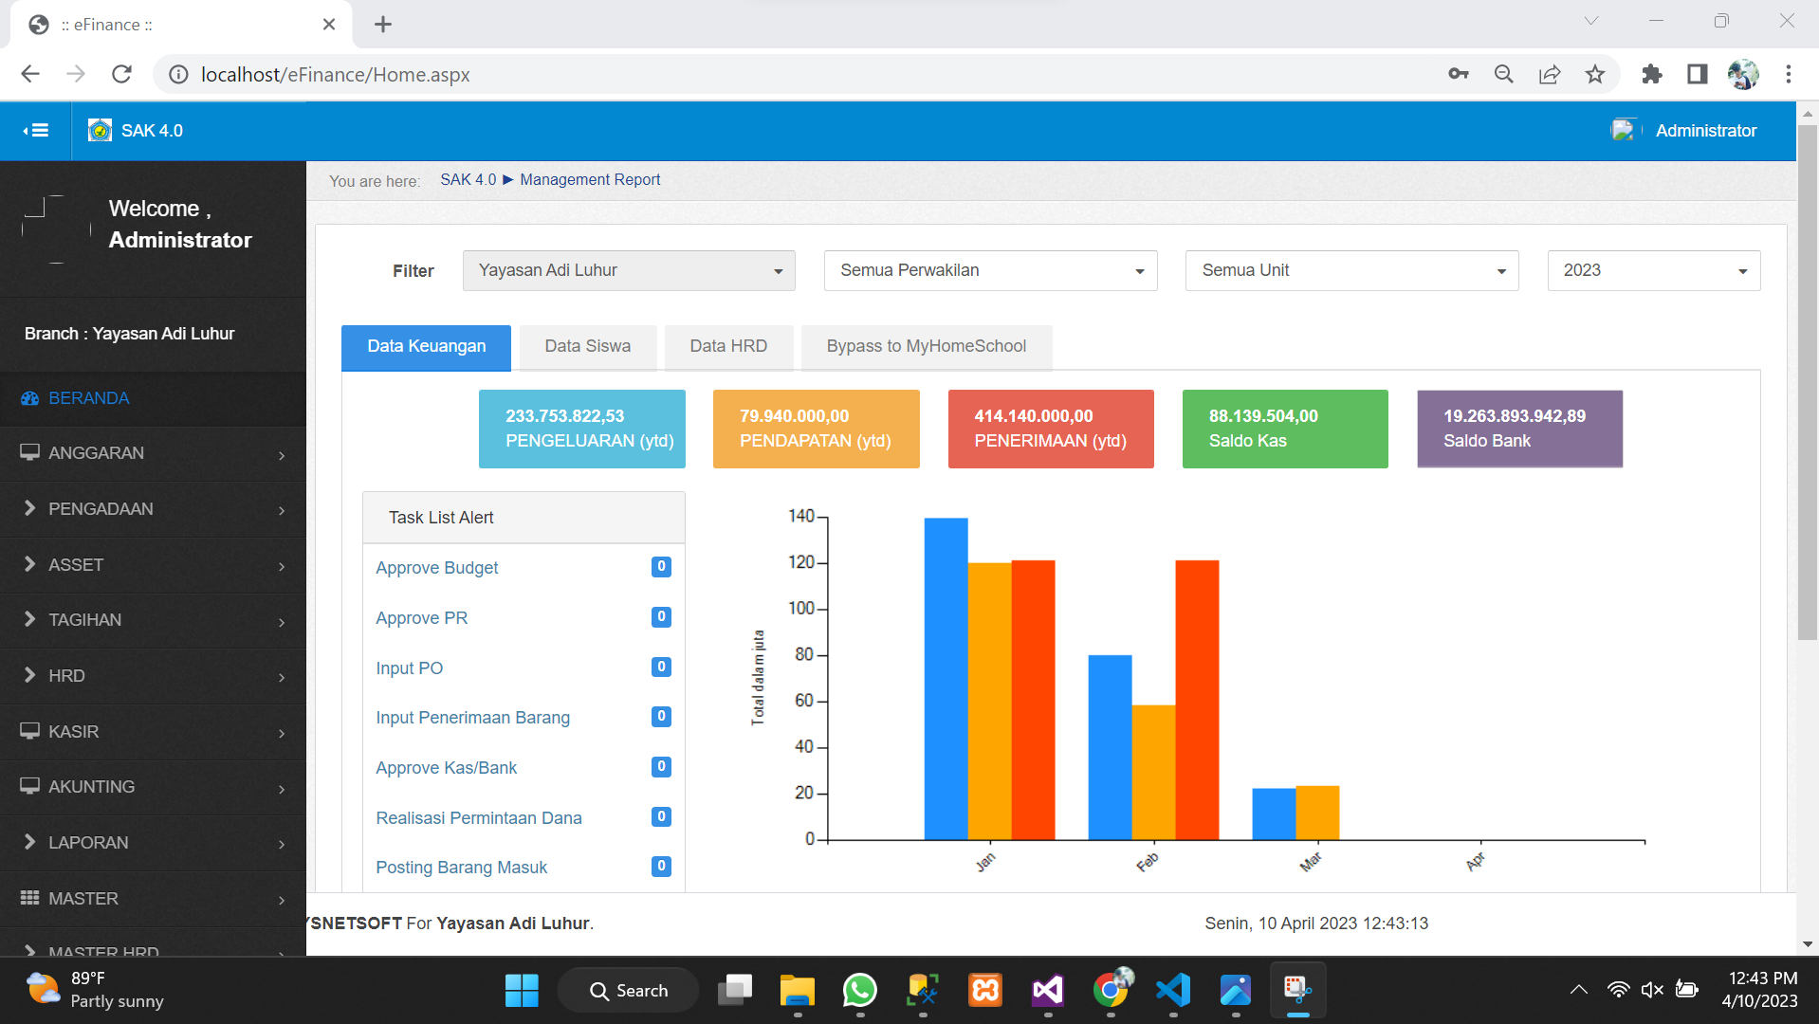Switch to the Data Siswa tab
This screenshot has width=1819, height=1024.
point(587,346)
